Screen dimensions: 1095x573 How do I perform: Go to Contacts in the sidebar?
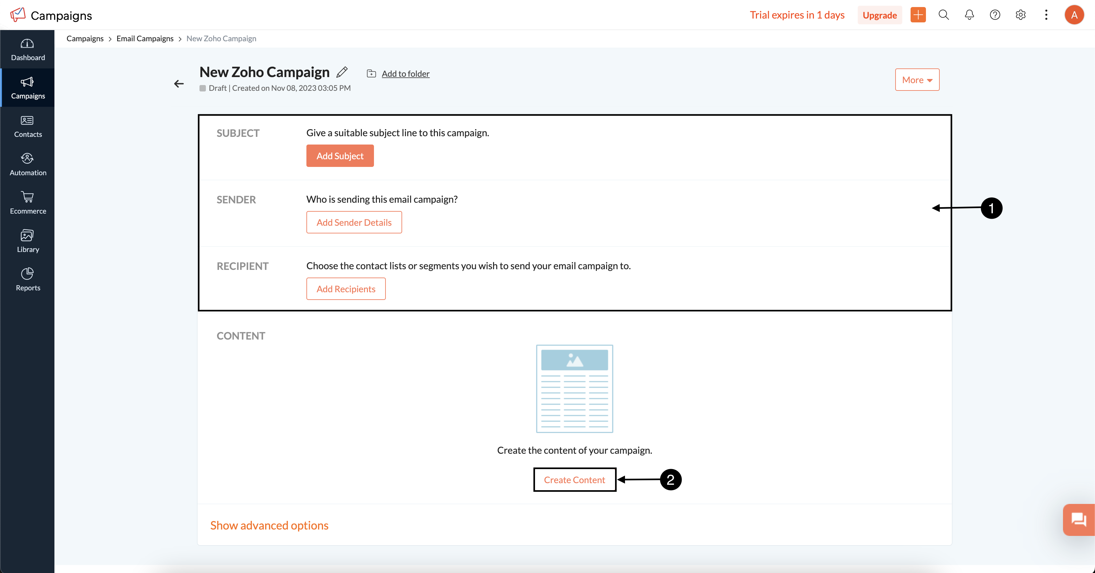pos(28,127)
